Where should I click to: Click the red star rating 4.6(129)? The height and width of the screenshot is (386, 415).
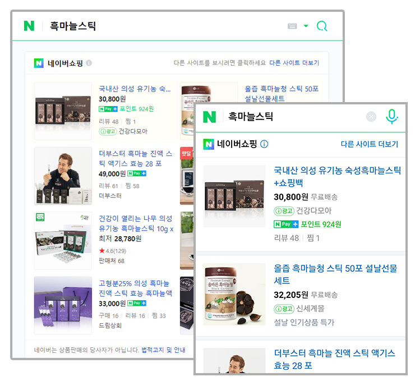tap(113, 251)
